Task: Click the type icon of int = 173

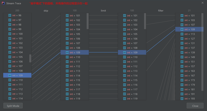Action: click(x=182, y=80)
